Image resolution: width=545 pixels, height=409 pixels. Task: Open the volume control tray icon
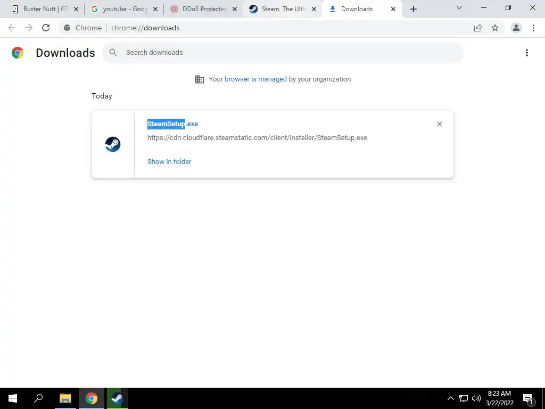pyautogui.click(x=476, y=398)
